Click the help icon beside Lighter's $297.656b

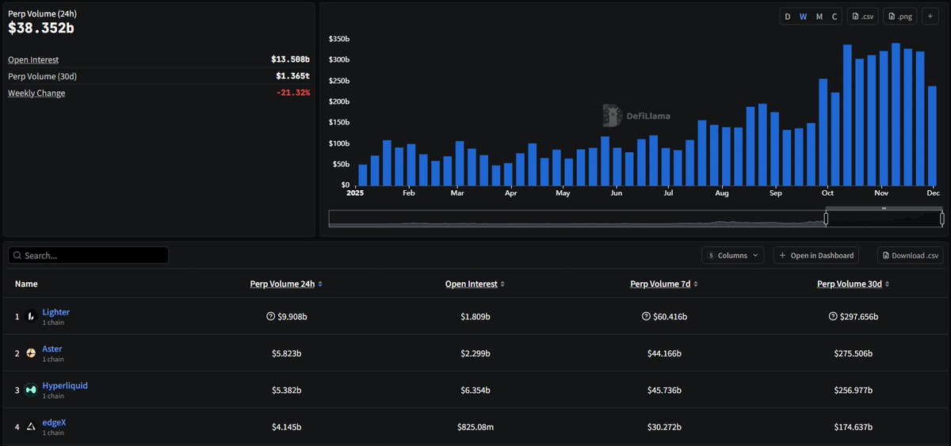pos(833,316)
